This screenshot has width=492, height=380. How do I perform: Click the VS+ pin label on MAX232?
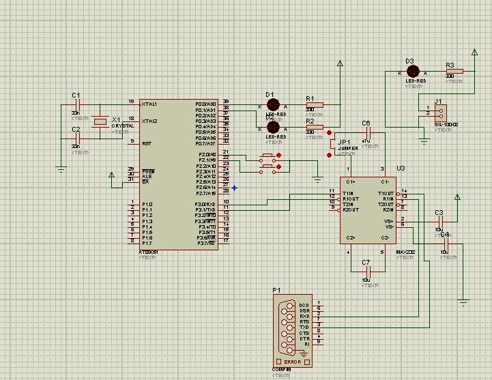(389, 222)
